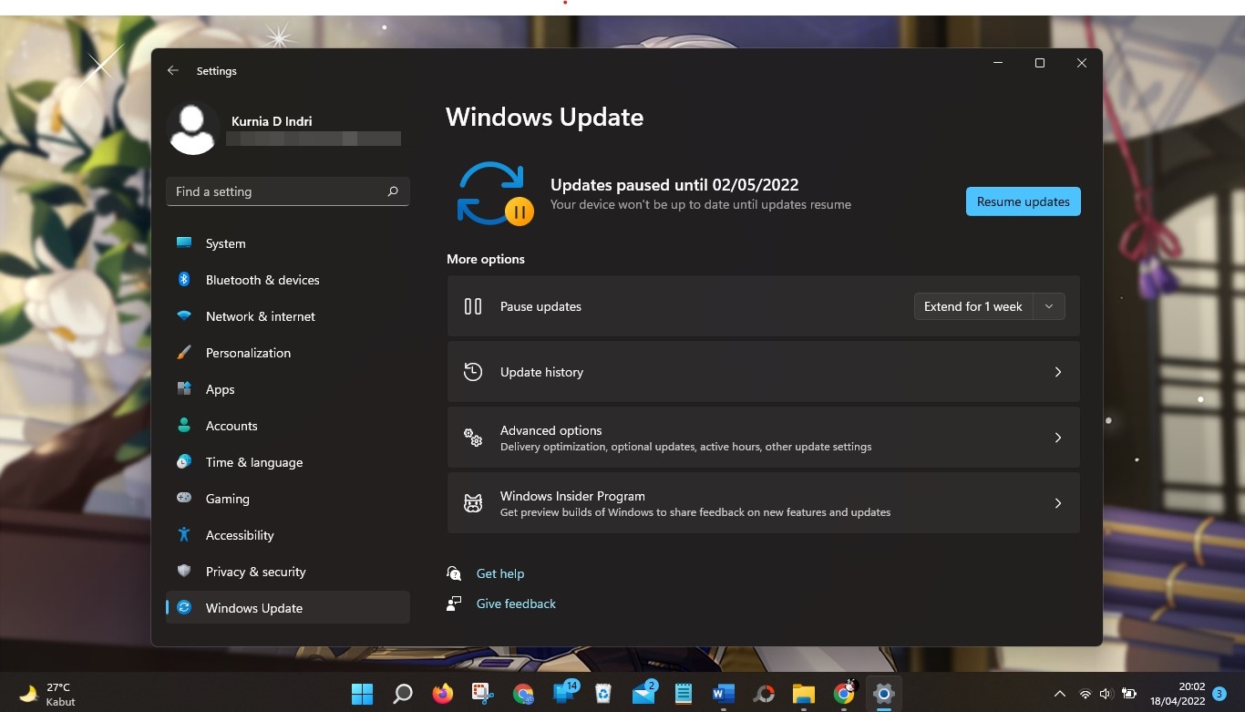Show hidden system tray icons
The width and height of the screenshot is (1245, 712).
pyautogui.click(x=1059, y=694)
